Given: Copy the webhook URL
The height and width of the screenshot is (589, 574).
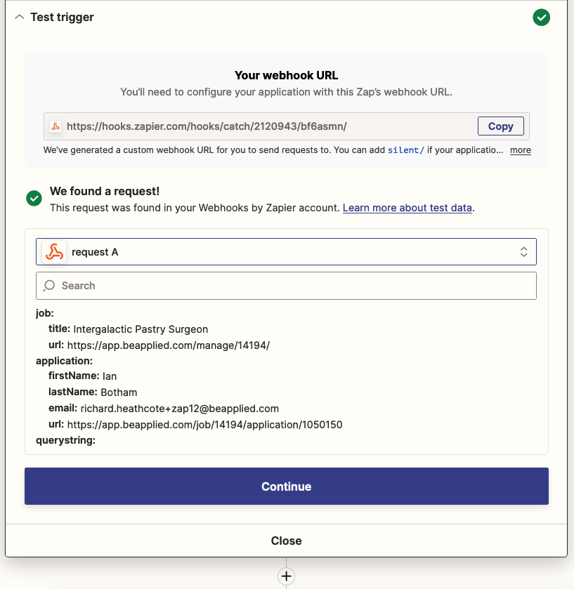Looking at the screenshot, I should point(501,126).
